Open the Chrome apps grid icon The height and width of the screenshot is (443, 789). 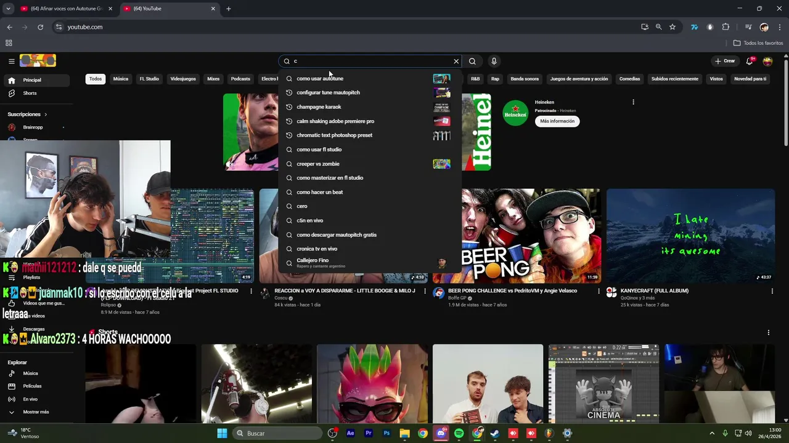point(9,43)
